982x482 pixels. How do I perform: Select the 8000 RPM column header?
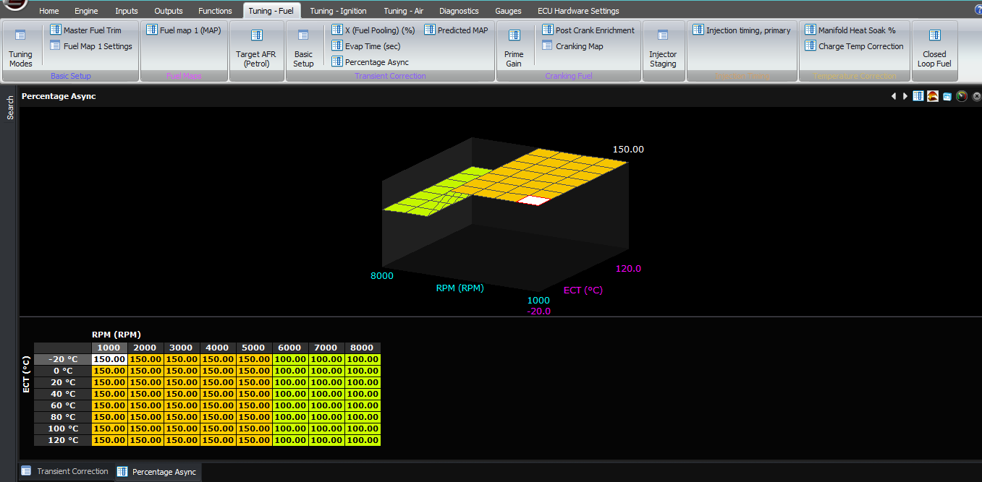tap(363, 348)
